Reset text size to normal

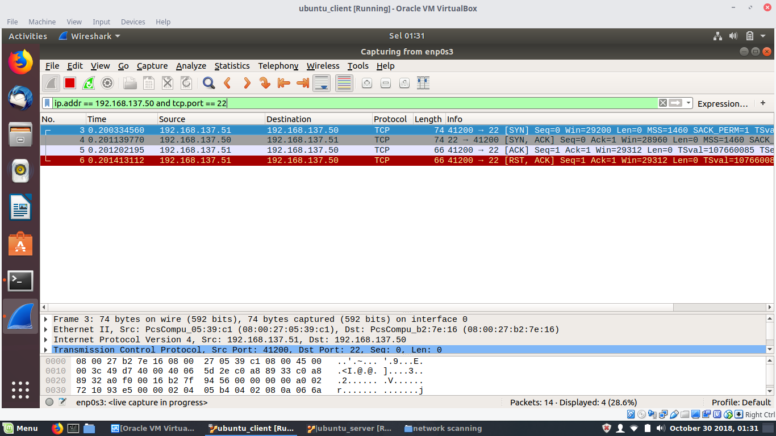pos(404,83)
